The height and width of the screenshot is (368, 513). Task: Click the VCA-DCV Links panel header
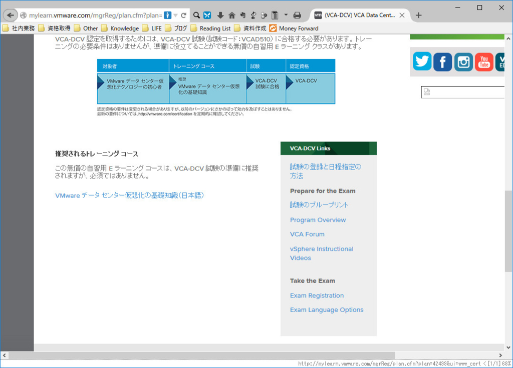pyautogui.click(x=329, y=148)
